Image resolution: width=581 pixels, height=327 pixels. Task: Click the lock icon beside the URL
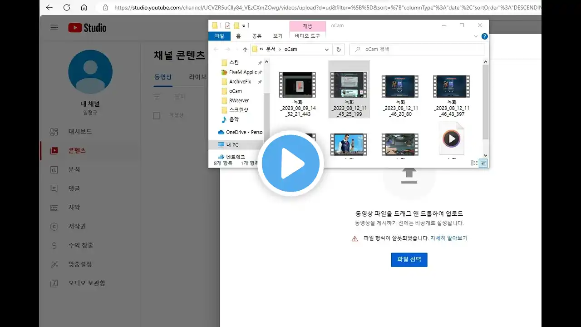click(105, 7)
